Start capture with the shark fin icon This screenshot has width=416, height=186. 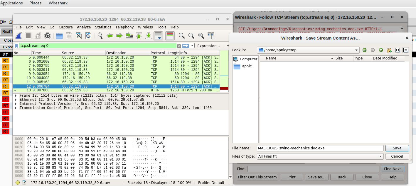point(18,36)
